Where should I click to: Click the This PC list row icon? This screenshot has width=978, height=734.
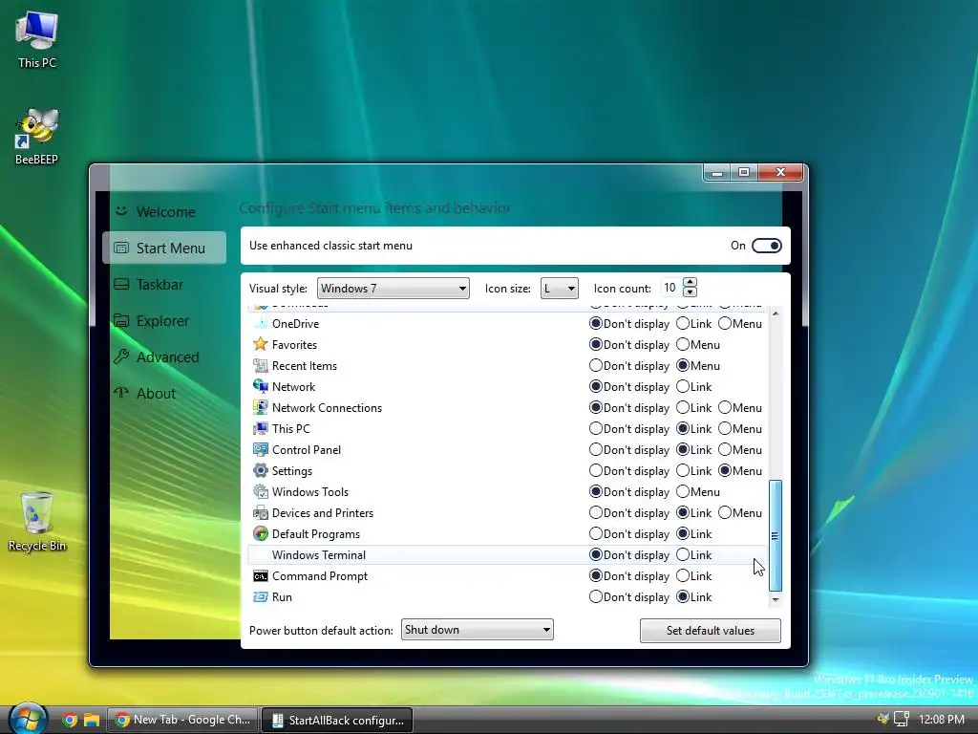coord(260,429)
